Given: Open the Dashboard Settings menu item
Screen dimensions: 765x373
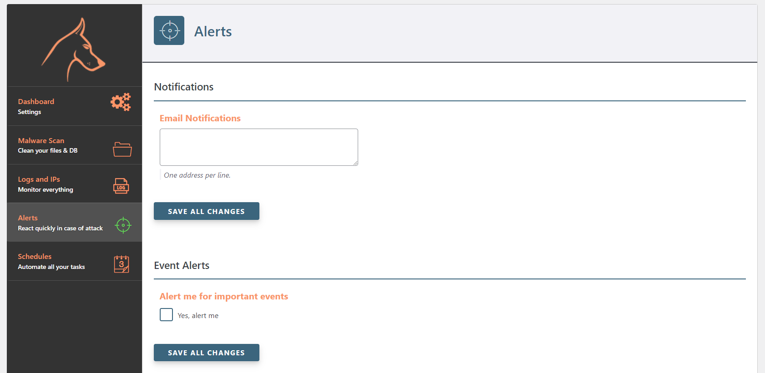Looking at the screenshot, I should [75, 106].
